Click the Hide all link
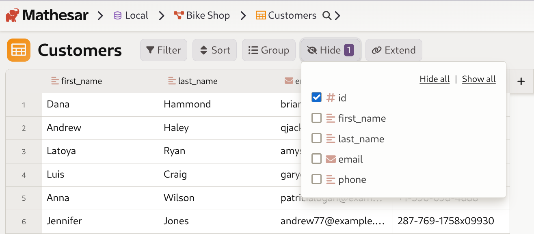The width and height of the screenshot is (534, 234). (x=435, y=79)
